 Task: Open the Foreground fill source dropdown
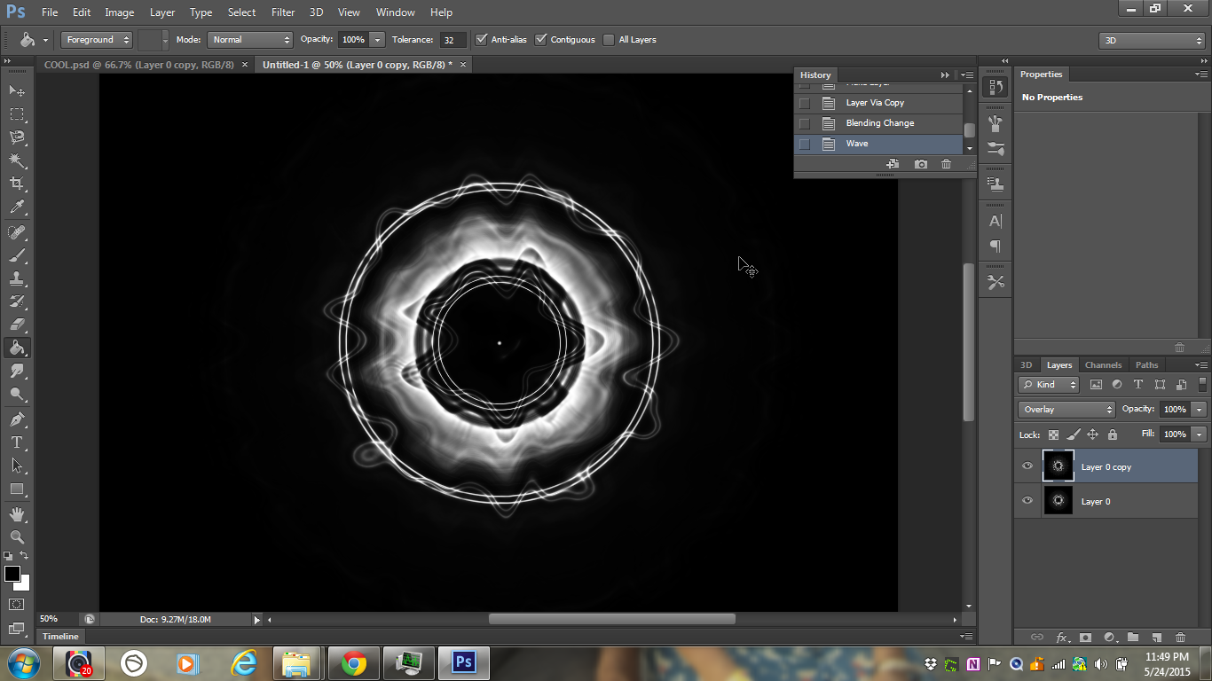point(97,39)
